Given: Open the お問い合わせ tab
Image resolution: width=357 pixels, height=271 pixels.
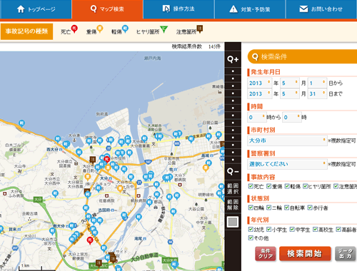Looking at the screenshot, I should [321, 9].
